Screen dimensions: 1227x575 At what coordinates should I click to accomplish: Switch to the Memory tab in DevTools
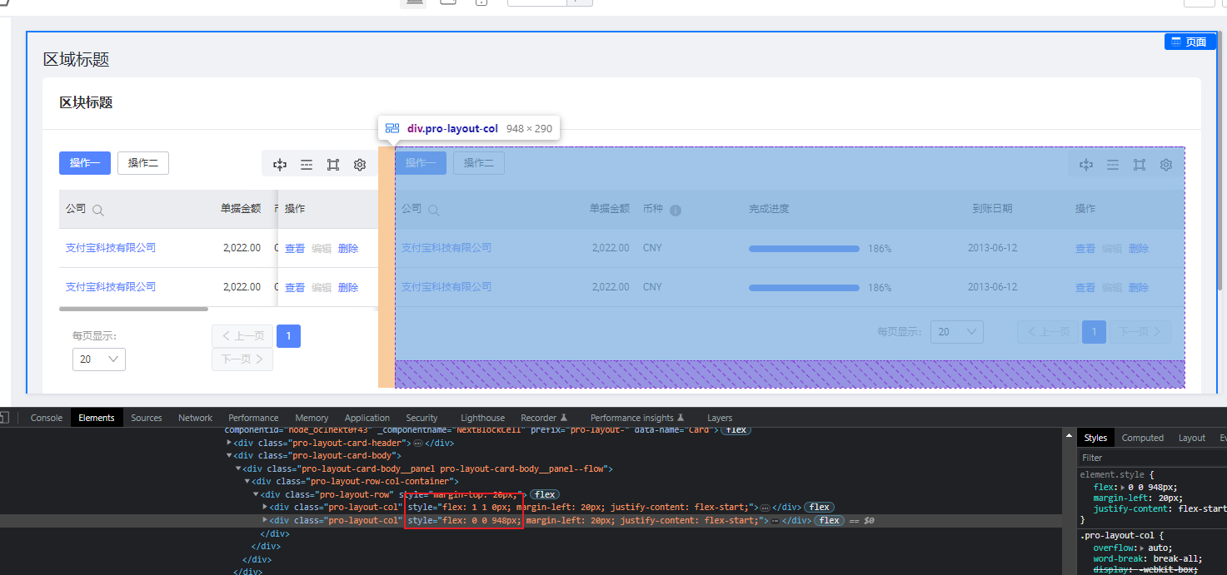(x=312, y=418)
